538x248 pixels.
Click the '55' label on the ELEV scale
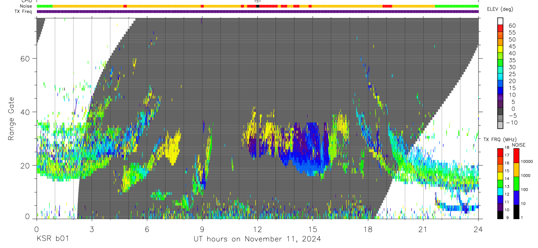click(x=512, y=32)
